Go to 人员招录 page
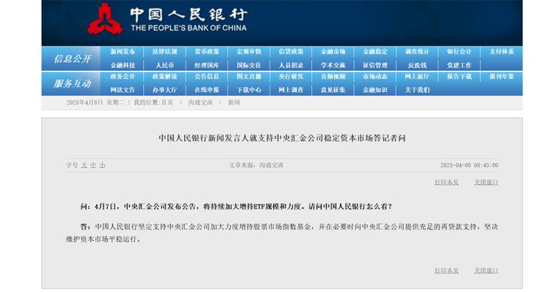556x292 pixels. coord(291,65)
